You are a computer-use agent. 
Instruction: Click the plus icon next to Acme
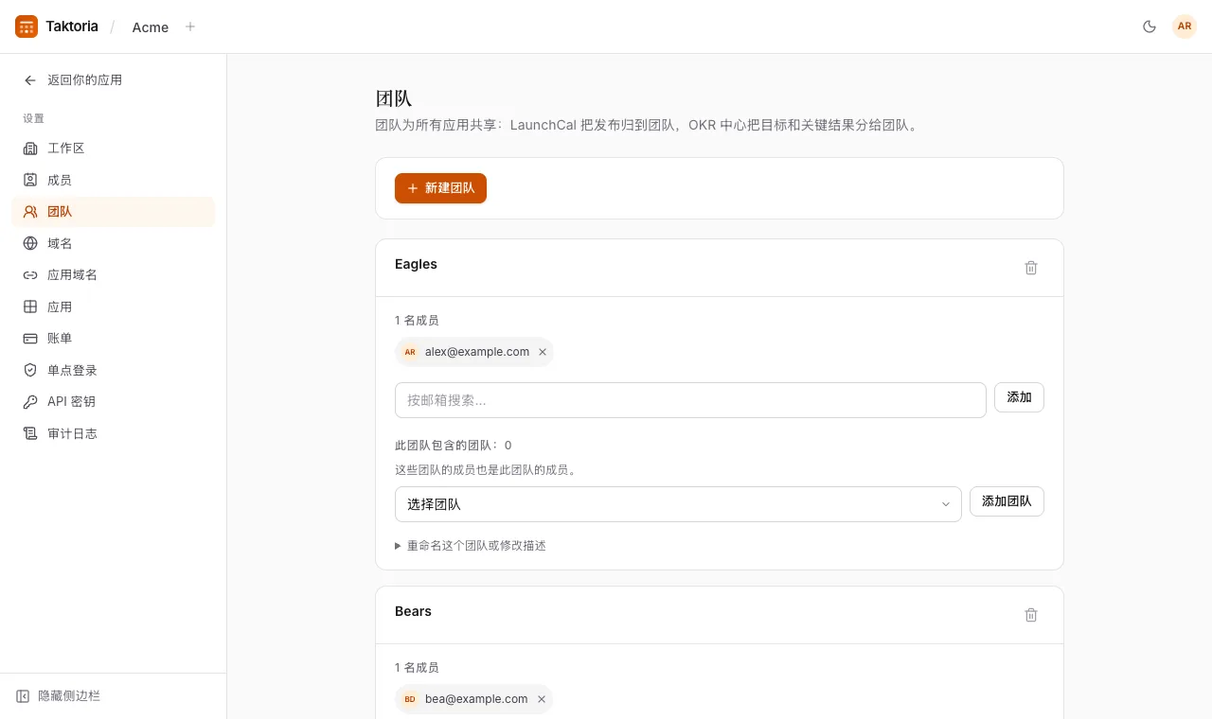190,26
